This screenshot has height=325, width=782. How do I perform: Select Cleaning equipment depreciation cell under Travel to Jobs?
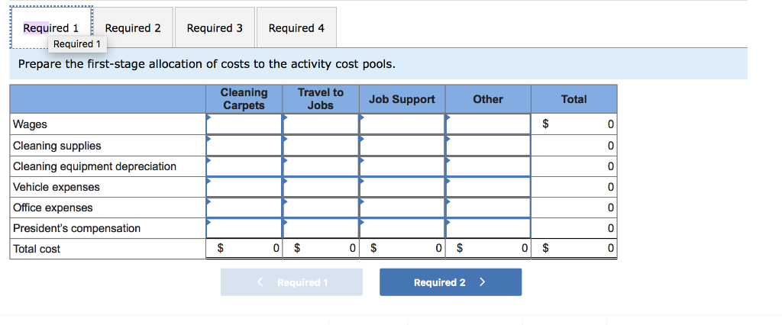[321, 166]
